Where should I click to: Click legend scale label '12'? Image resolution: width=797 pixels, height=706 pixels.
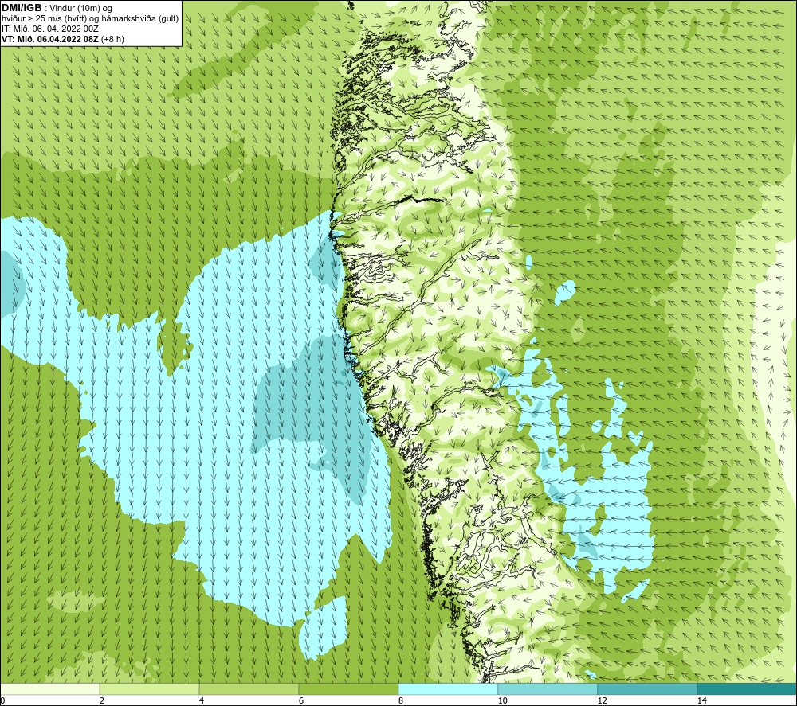coord(602,701)
